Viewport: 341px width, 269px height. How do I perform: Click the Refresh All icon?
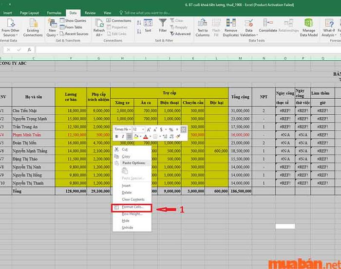tap(99, 23)
